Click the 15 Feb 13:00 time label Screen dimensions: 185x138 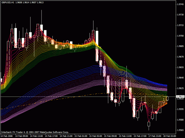click(125, 136)
